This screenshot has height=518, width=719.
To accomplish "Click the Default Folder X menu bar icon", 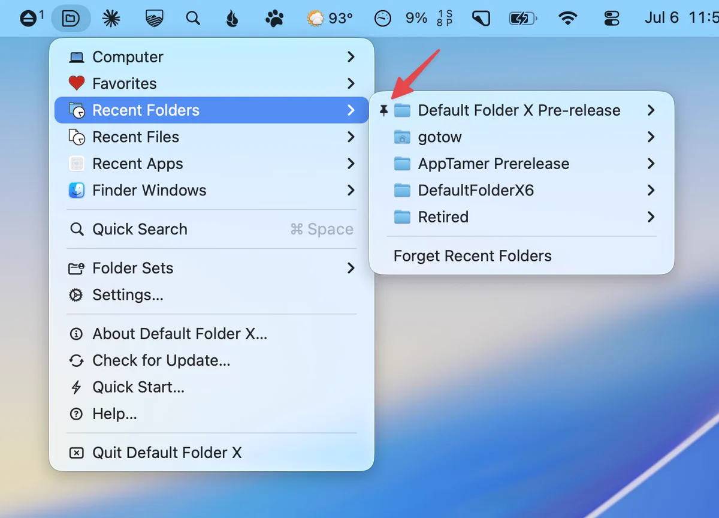I will click(x=71, y=19).
